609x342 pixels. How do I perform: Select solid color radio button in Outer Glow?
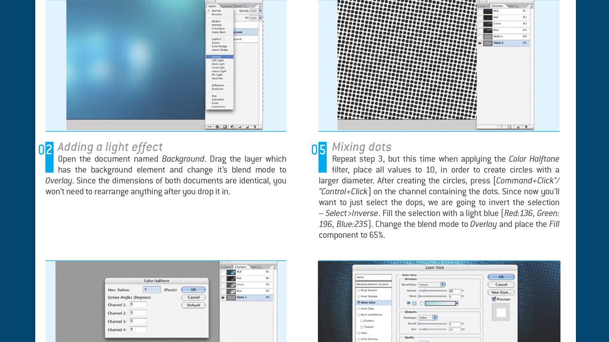pos(409,303)
